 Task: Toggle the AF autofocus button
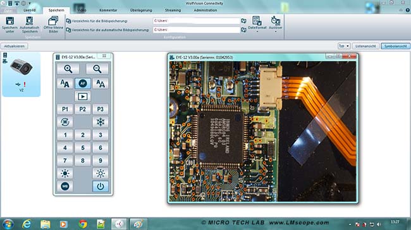(x=83, y=84)
